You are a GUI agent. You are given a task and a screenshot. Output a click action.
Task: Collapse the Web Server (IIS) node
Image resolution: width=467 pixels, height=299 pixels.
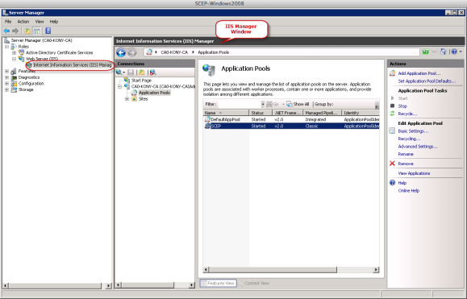[x=14, y=59]
